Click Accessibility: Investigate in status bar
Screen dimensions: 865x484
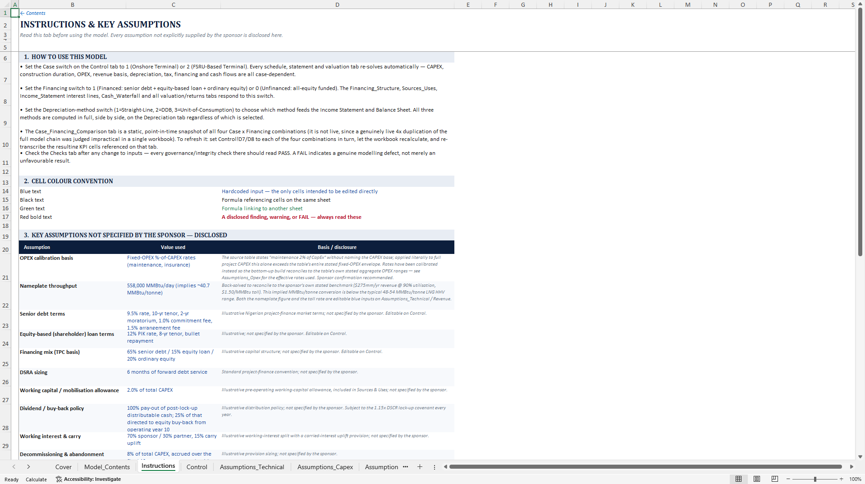(x=88, y=479)
